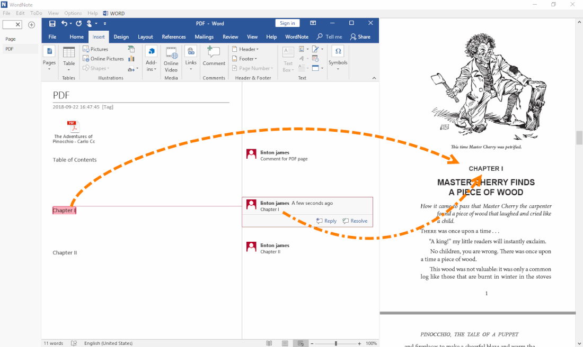The height and width of the screenshot is (347, 583).
Task: Click the Sign in button
Action: tap(287, 23)
